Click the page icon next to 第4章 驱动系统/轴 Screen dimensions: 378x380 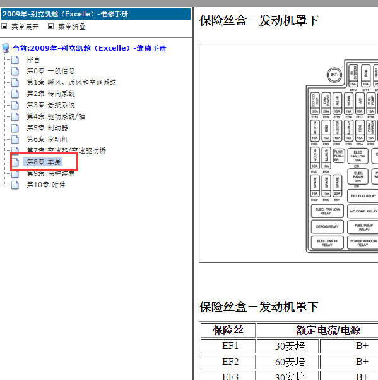(15, 116)
